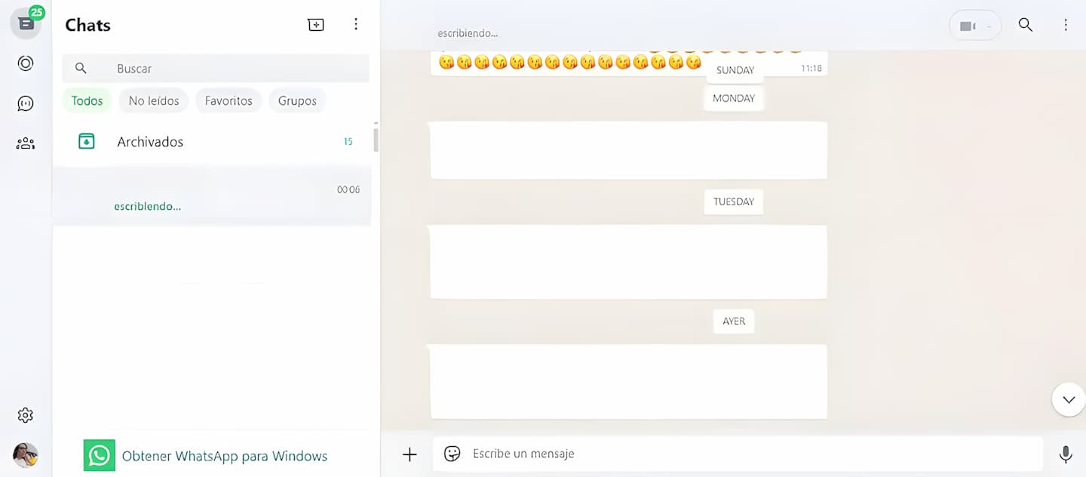Open the chat list options menu
The width and height of the screenshot is (1086, 477).
356,25
